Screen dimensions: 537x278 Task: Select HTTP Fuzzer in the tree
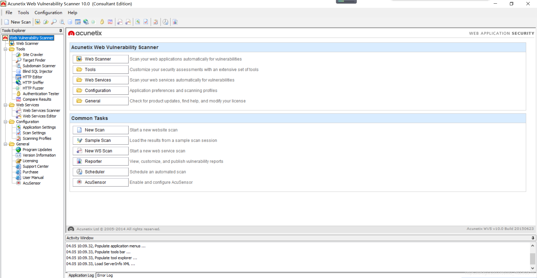[33, 88]
